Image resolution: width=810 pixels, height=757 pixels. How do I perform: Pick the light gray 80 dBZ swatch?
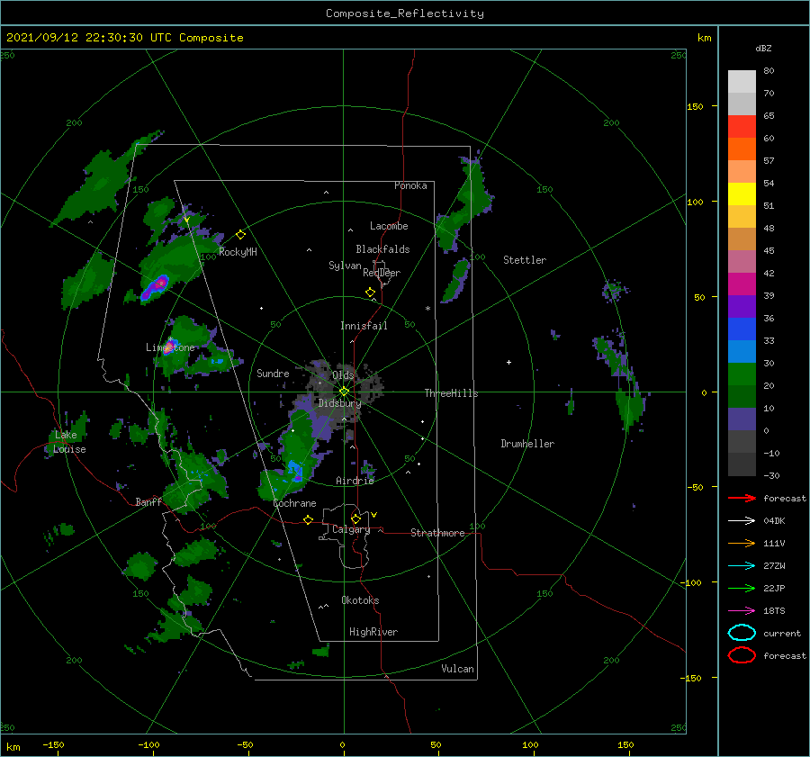(742, 81)
